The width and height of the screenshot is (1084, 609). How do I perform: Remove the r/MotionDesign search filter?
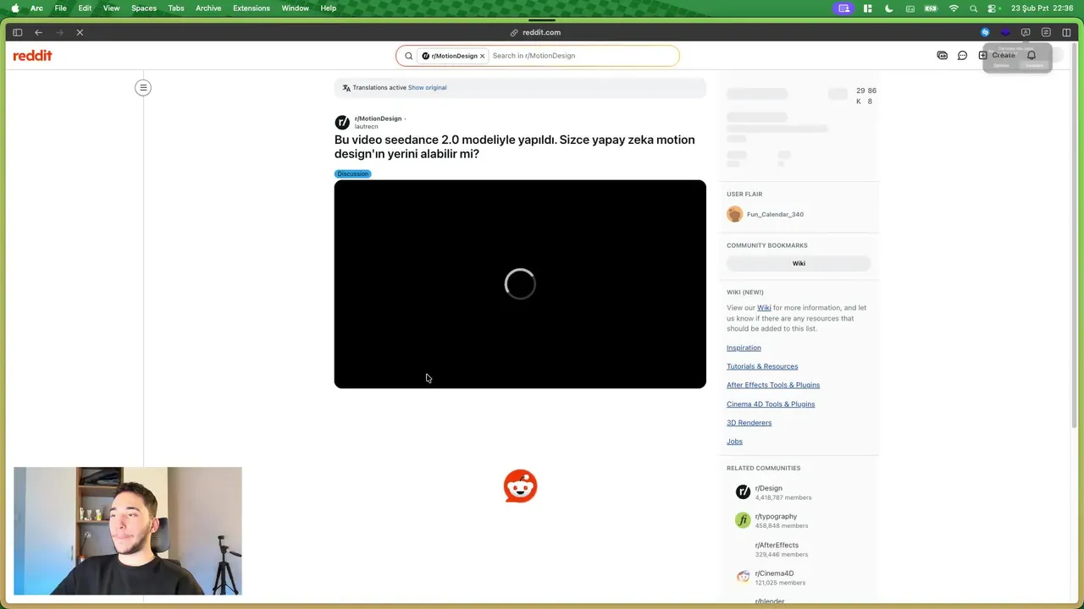tap(482, 56)
